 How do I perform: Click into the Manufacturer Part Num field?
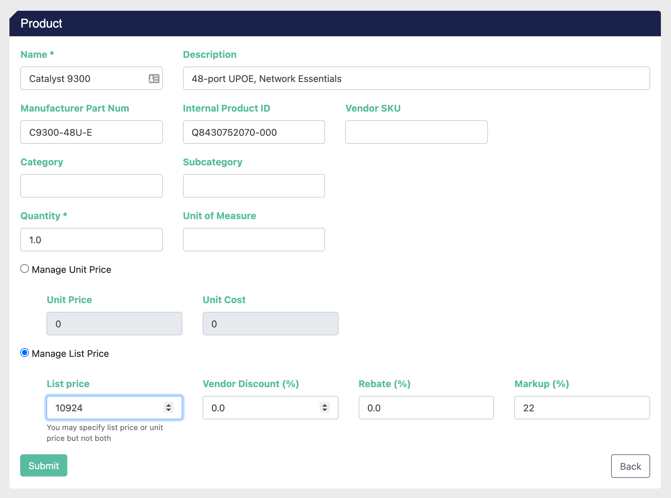(91, 132)
